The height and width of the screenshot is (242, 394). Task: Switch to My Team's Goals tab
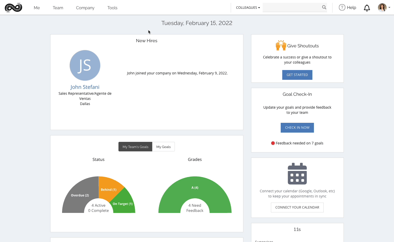pyautogui.click(x=135, y=147)
